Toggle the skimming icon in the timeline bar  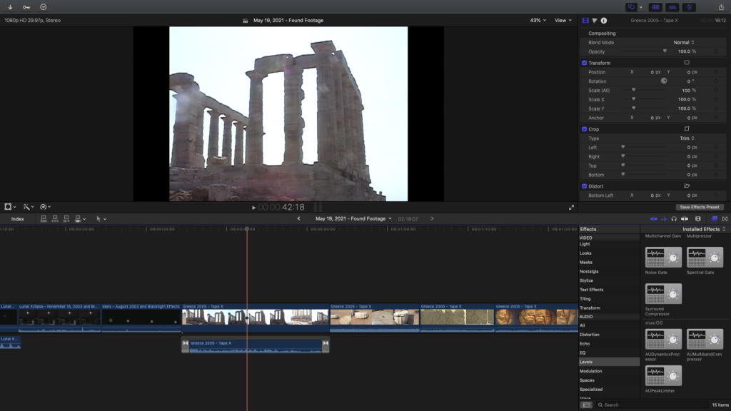click(x=654, y=218)
